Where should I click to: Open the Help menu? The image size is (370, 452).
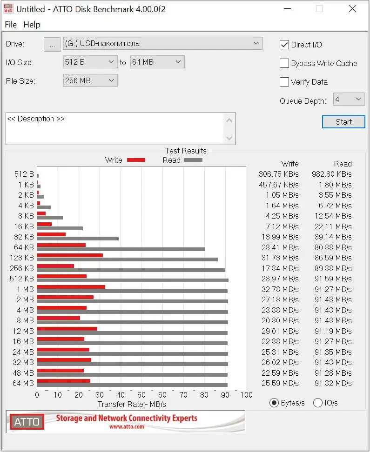point(32,25)
